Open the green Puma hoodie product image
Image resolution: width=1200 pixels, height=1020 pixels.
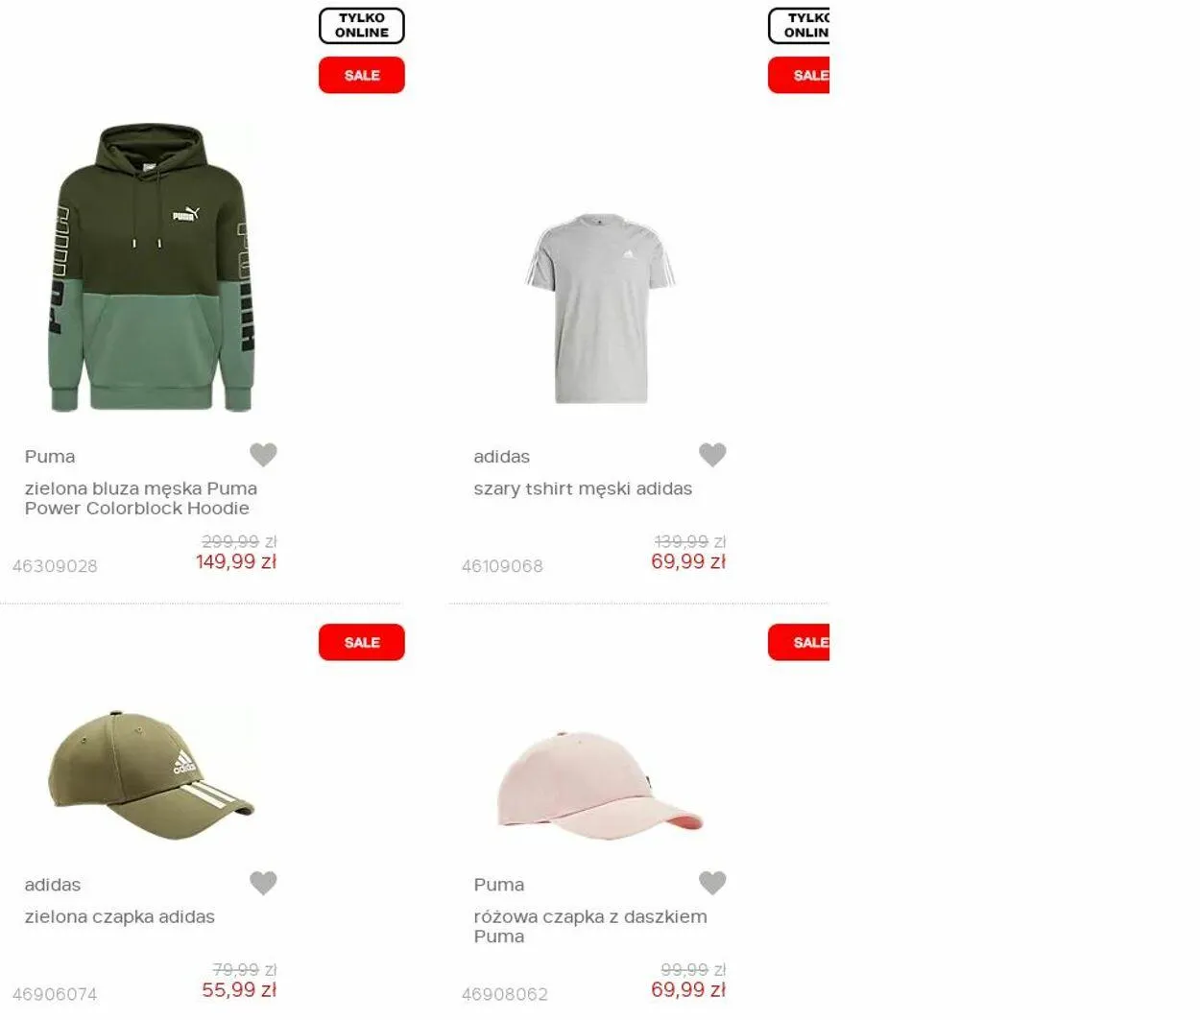151,268
